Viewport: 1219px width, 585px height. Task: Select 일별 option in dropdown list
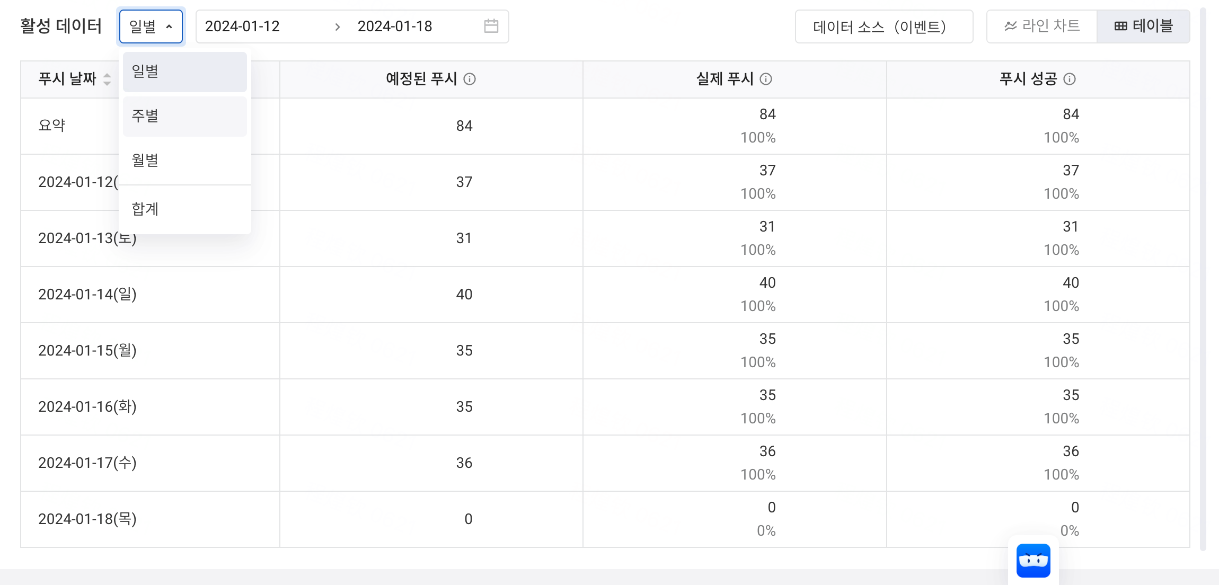pos(185,72)
